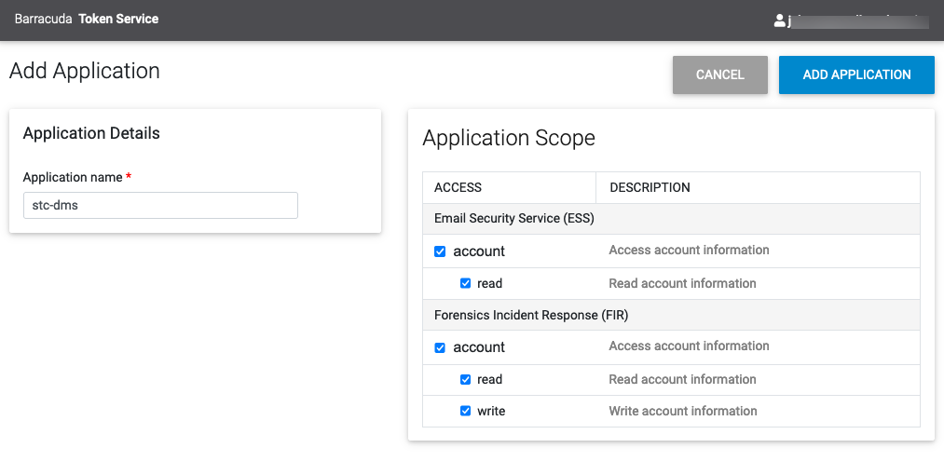Viewport: 944px width, 475px height.
Task: Focus the Application name input field
Action: (160, 205)
